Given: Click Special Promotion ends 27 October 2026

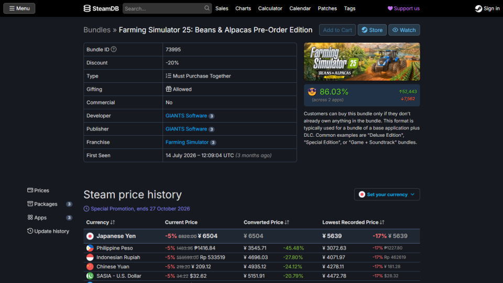Looking at the screenshot, I should [140, 209].
